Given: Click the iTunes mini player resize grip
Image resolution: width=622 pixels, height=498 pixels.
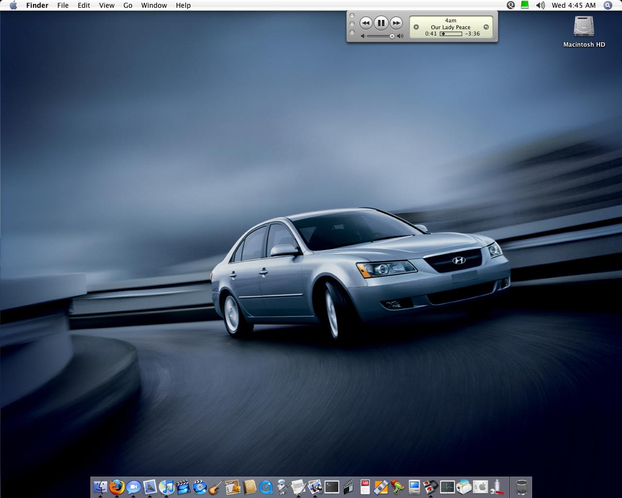Looking at the screenshot, I should [495, 40].
